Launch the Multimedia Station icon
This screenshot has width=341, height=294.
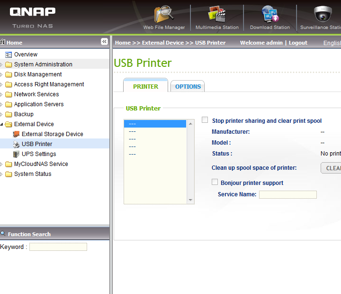[x=217, y=15]
